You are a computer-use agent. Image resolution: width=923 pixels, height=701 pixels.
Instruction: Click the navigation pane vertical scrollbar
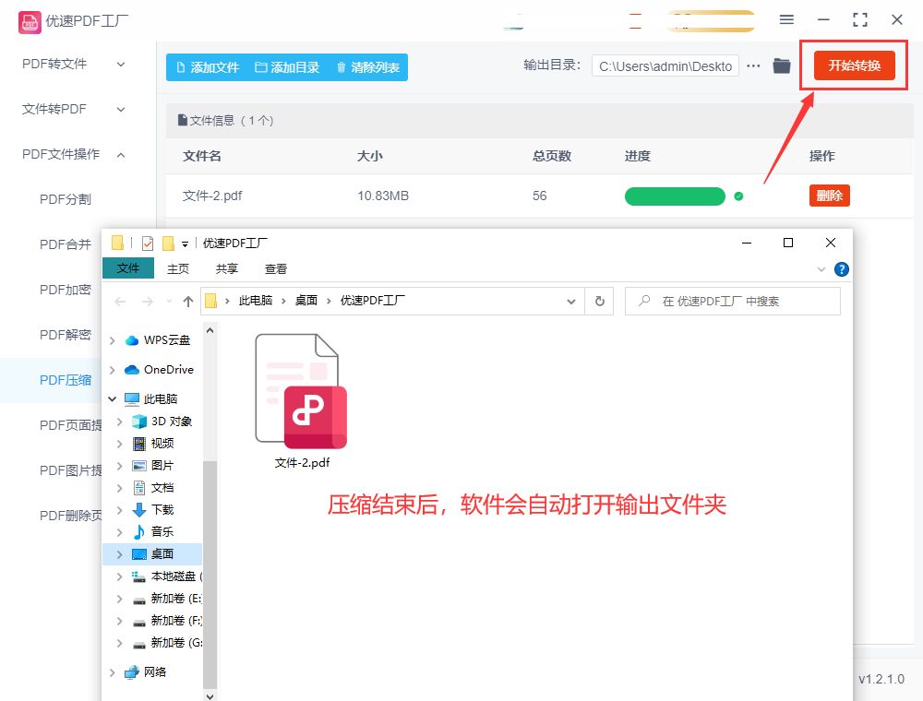pos(210,575)
